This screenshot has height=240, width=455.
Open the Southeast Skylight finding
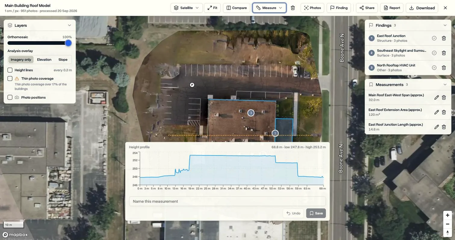tap(399, 53)
